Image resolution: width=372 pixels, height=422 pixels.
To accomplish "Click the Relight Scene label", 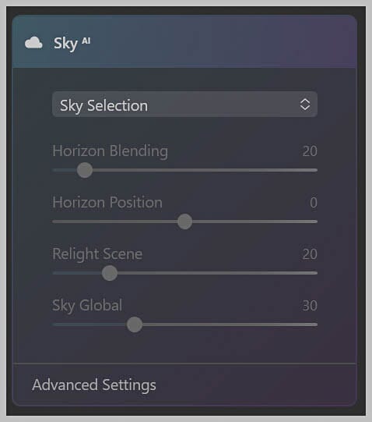I will tap(97, 254).
